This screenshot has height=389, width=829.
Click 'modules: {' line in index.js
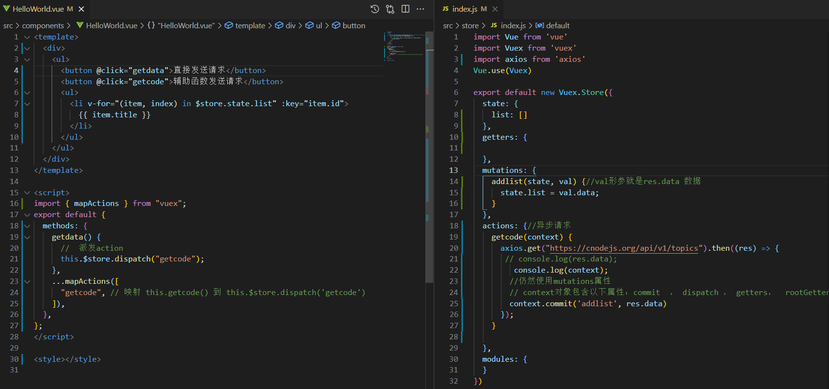tap(505, 359)
